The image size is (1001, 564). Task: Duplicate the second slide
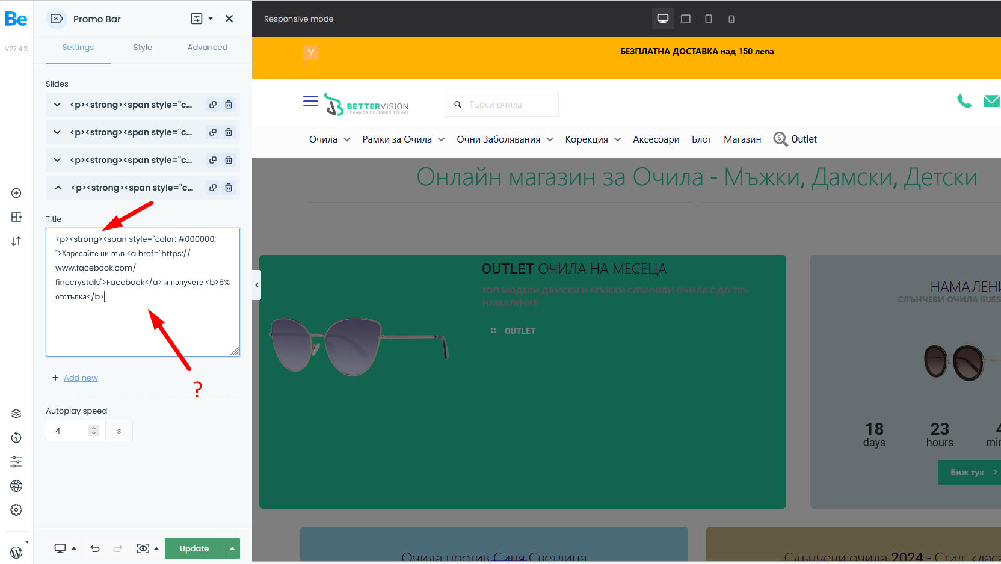tap(213, 132)
